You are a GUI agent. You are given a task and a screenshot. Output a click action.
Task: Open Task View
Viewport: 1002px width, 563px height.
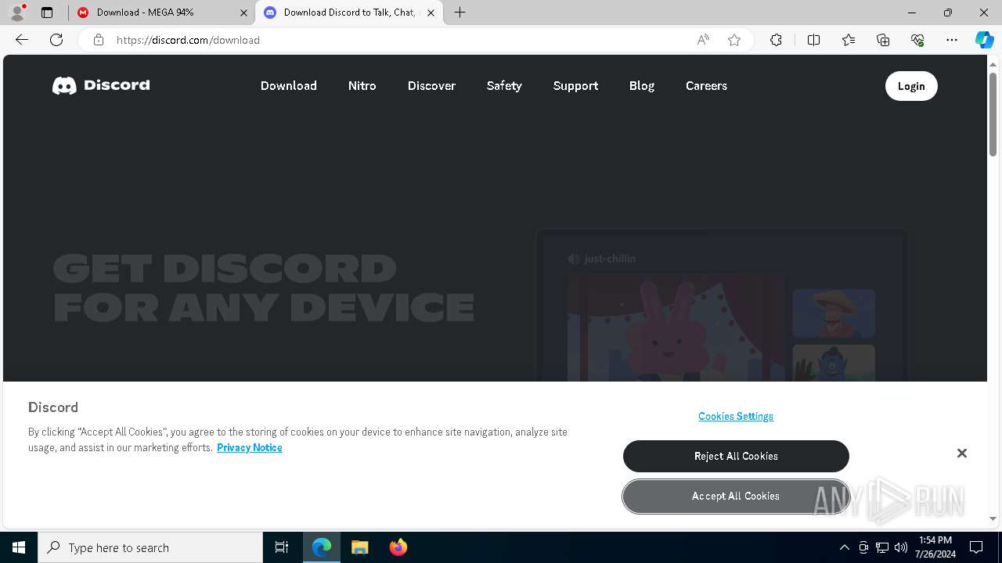pos(282,547)
